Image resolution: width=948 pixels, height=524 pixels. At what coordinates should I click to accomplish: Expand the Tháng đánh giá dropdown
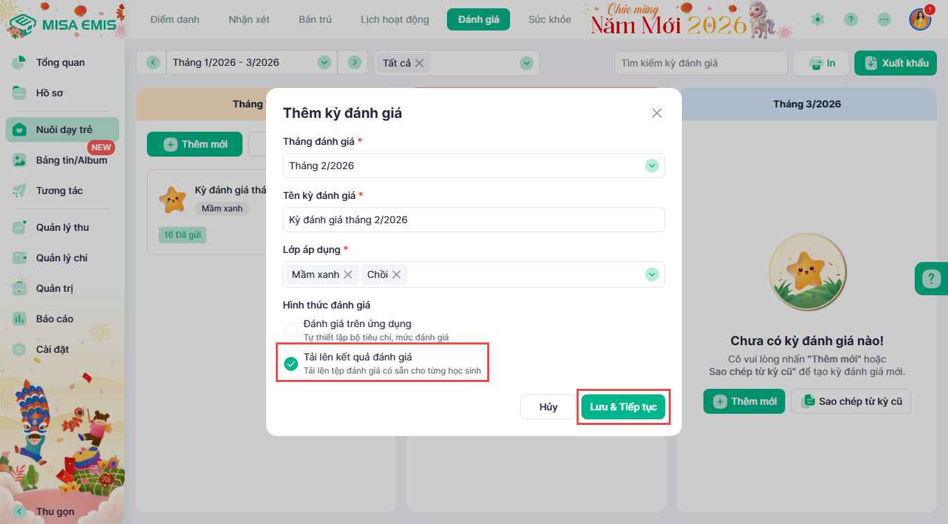click(651, 166)
